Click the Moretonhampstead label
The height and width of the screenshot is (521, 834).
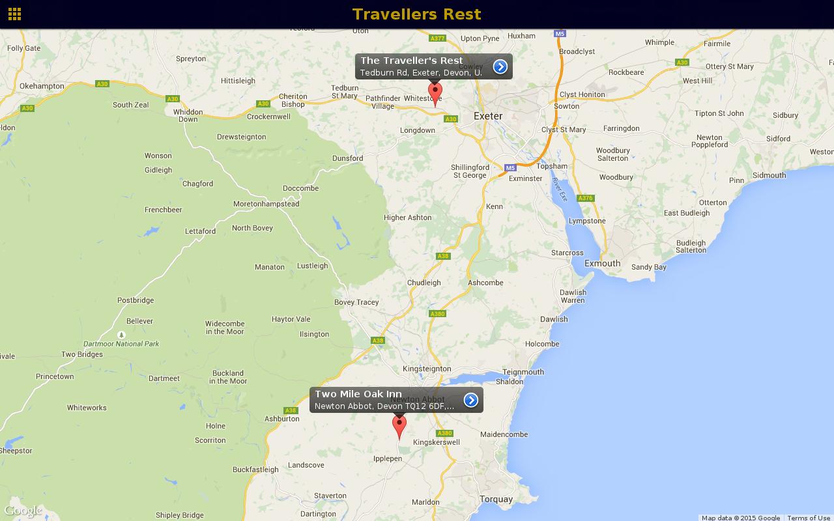click(x=266, y=204)
